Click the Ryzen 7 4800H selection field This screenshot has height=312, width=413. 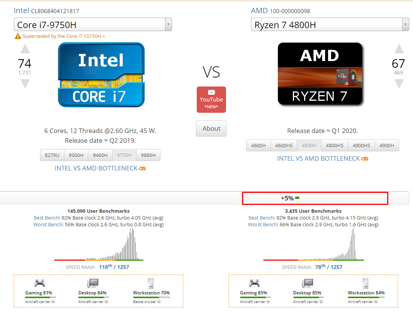pyautogui.click(x=330, y=24)
